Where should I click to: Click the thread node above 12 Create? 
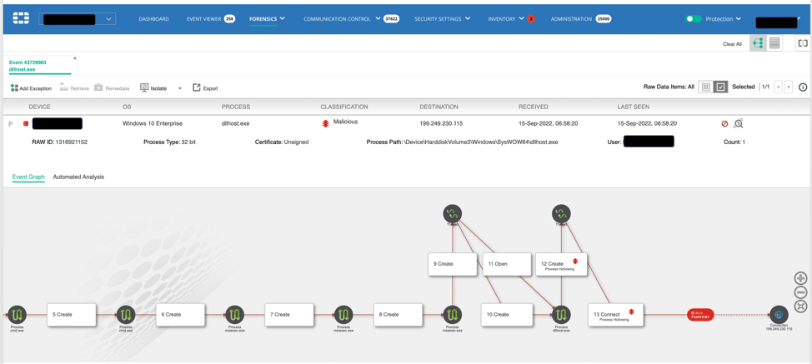(x=561, y=213)
